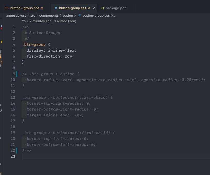Click 'border-top-right-radius: 0;' on line 14
Viewport: 210px width, 175px height.
pyautogui.click(x=59, y=103)
